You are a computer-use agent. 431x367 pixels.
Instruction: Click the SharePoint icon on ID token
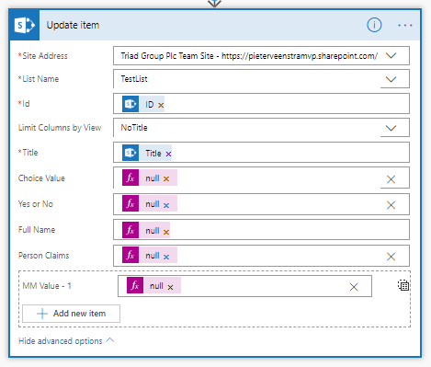click(x=130, y=104)
